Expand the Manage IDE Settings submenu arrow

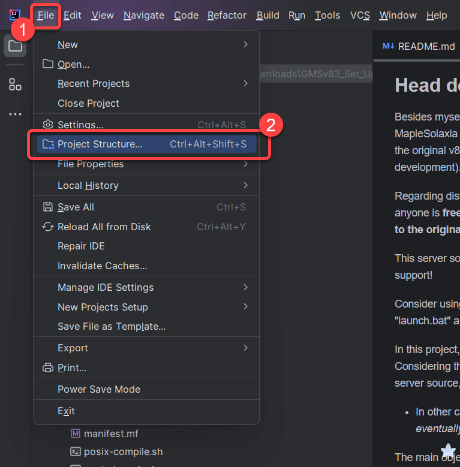tap(245, 287)
